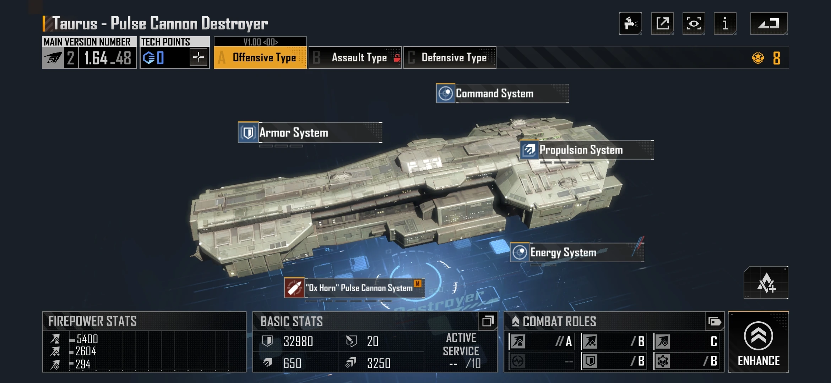Open the Firepower Stats chart panel
The image size is (831, 383).
coord(144,342)
